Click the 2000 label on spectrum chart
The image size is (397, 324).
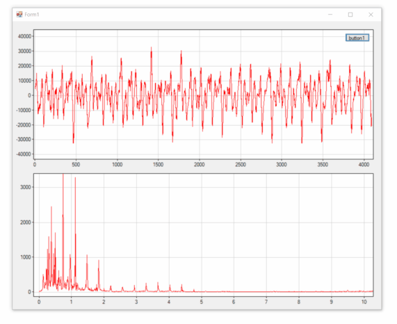[26, 222]
